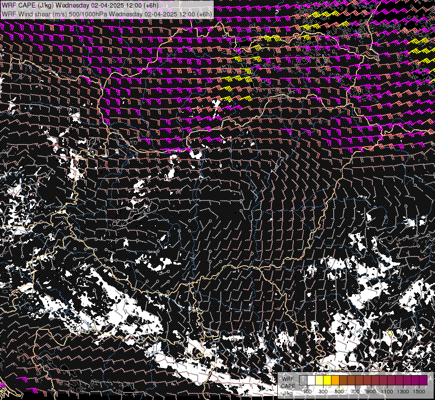Select the bright yellow CAPE legend swatch

[x=327, y=380]
